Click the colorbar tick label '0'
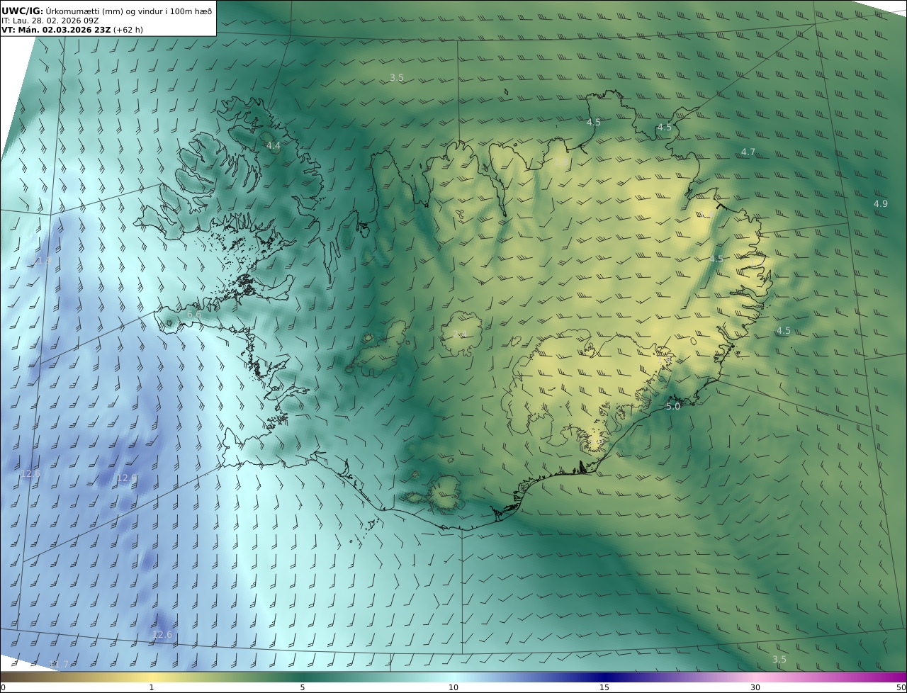 (3, 687)
